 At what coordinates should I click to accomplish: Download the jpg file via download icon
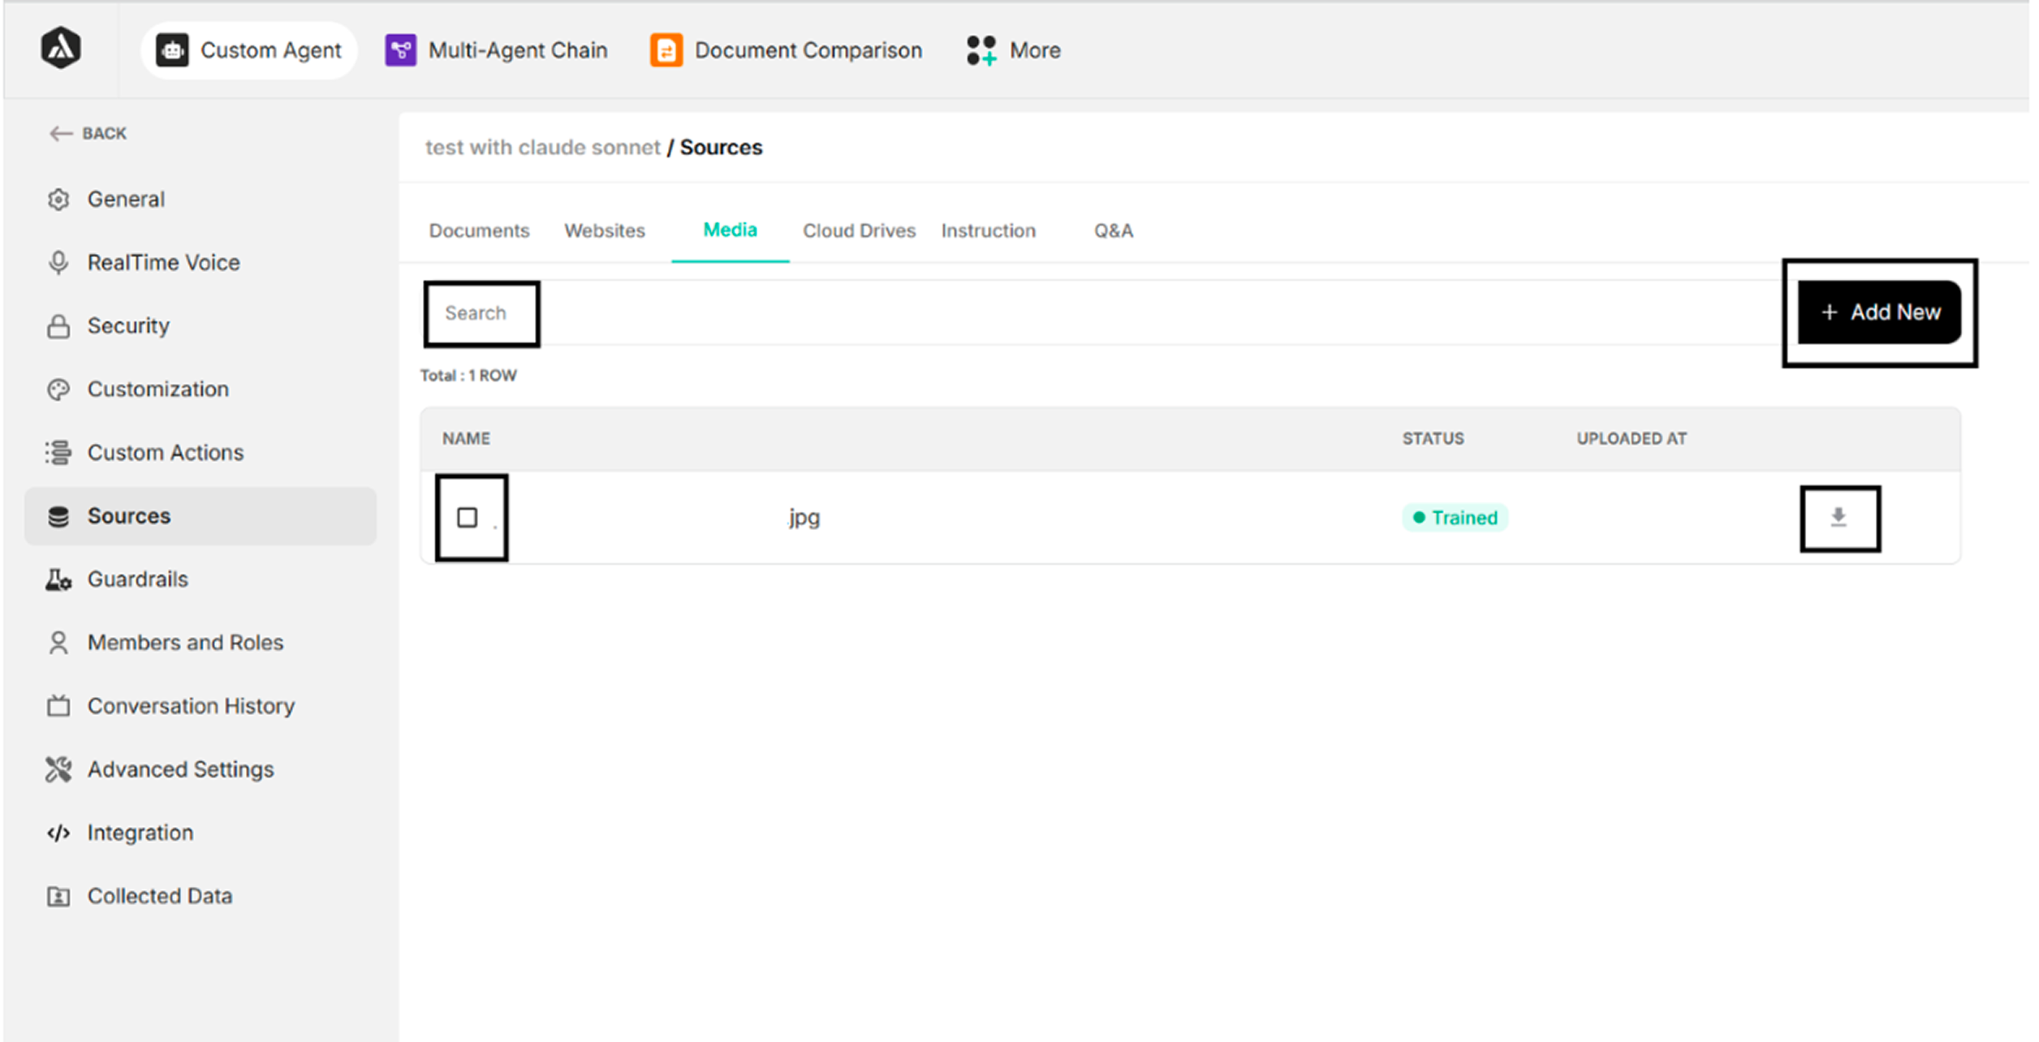click(x=1839, y=518)
